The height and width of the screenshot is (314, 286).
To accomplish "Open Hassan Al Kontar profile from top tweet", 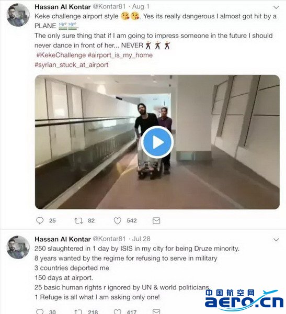I will [x=63, y=7].
